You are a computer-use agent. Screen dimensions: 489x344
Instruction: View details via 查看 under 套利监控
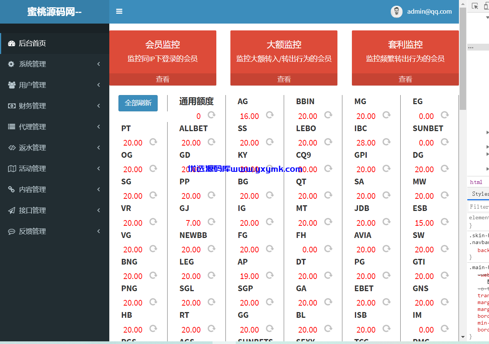(405, 79)
